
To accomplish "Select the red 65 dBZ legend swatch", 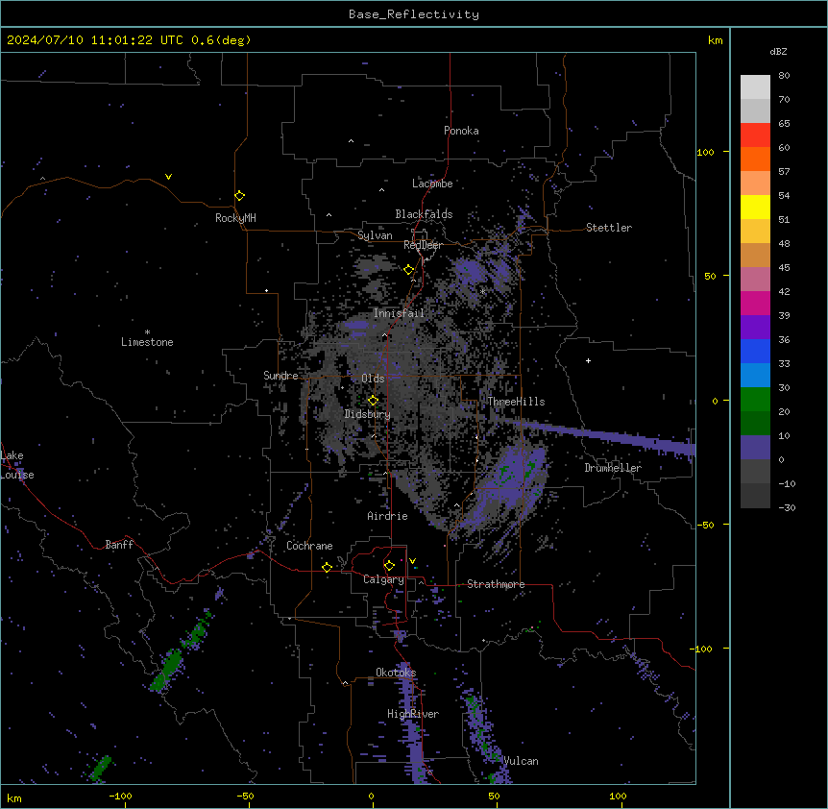I will [755, 135].
